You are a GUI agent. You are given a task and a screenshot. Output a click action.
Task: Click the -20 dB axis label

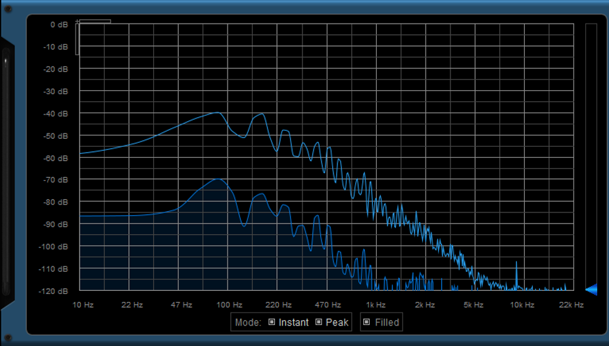pyautogui.click(x=55, y=69)
